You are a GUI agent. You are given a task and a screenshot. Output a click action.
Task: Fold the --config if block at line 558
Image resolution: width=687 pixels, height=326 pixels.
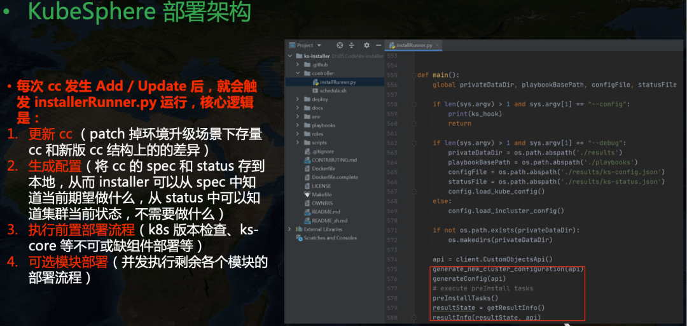[413, 104]
